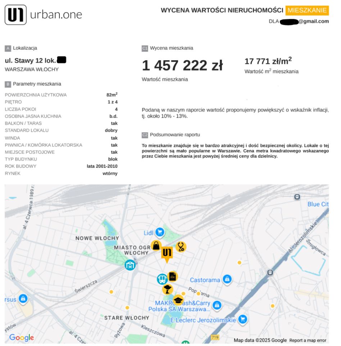Click the stethoscope health marker

click(x=181, y=247)
